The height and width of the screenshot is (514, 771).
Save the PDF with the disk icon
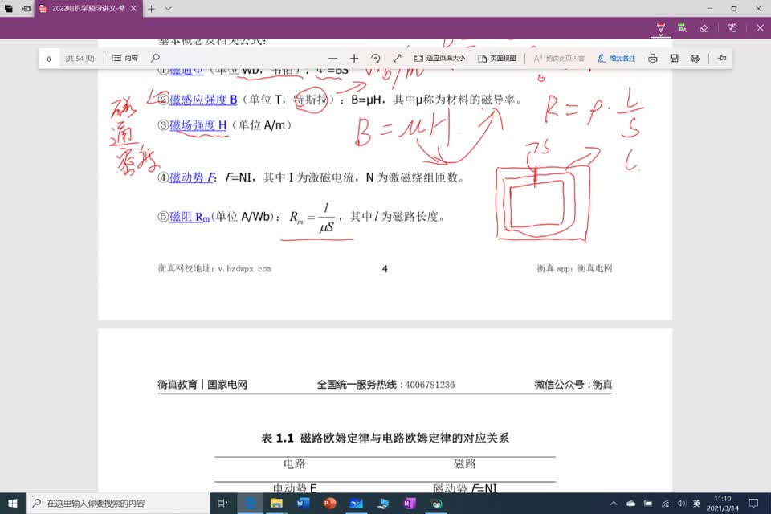click(674, 58)
